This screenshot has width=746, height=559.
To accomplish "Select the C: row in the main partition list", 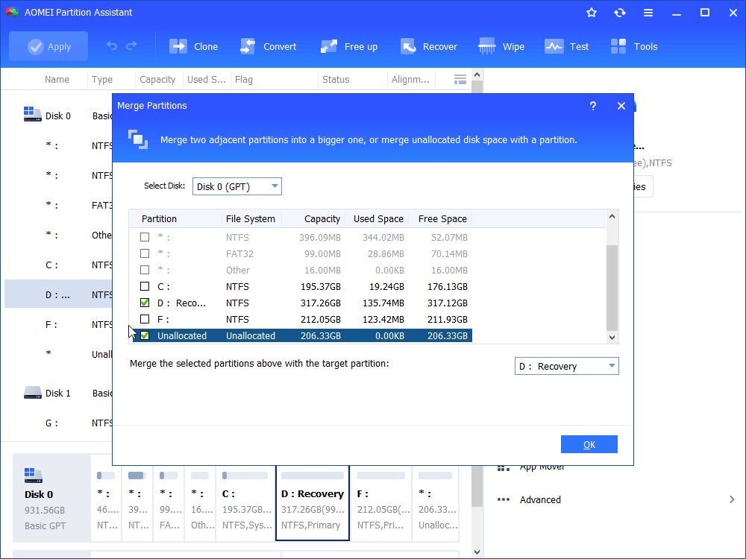I will pyautogui.click(x=58, y=265).
